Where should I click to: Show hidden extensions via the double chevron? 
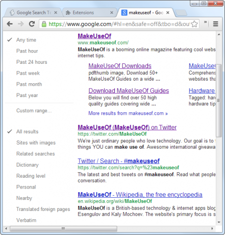point(205,22)
